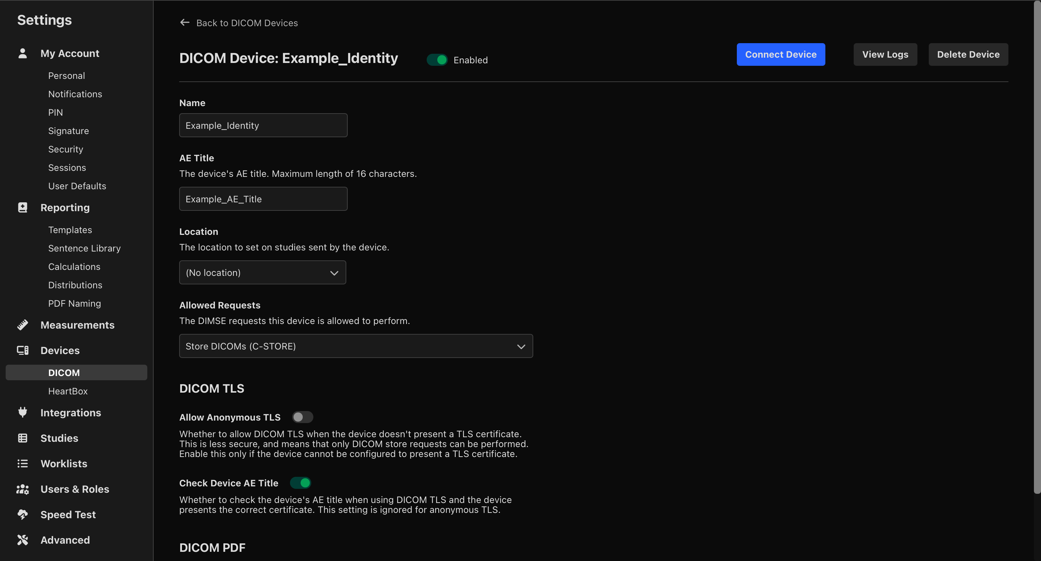Open the Integrations section
The image size is (1041, 561).
coord(71,412)
